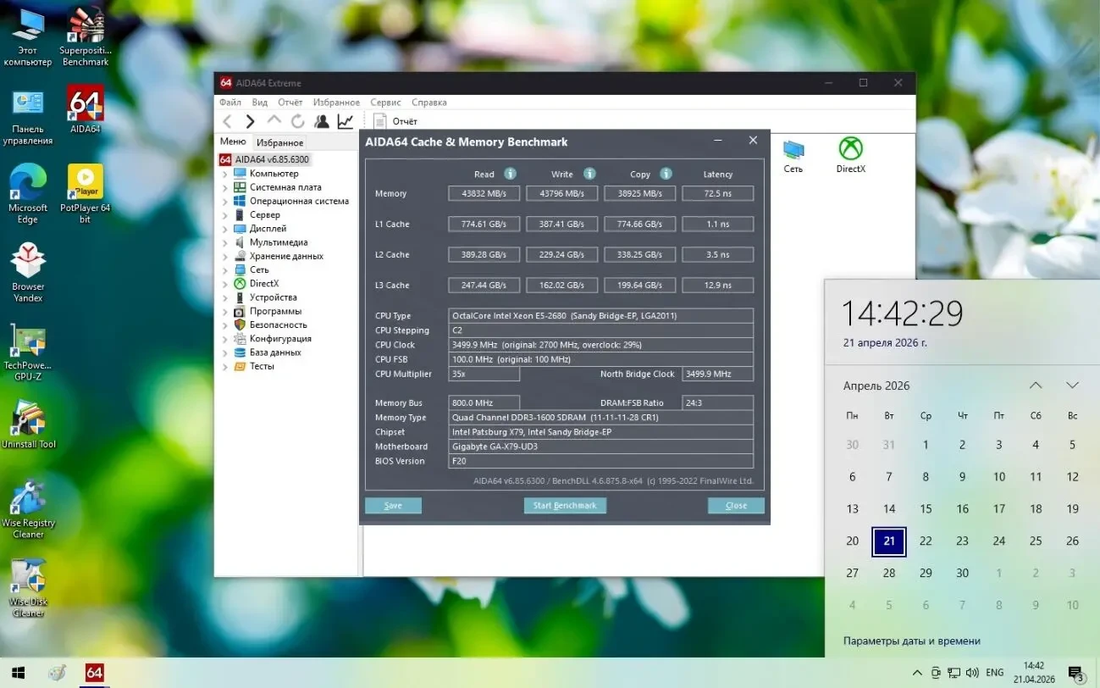Expand the Тесты tree node

click(x=225, y=367)
